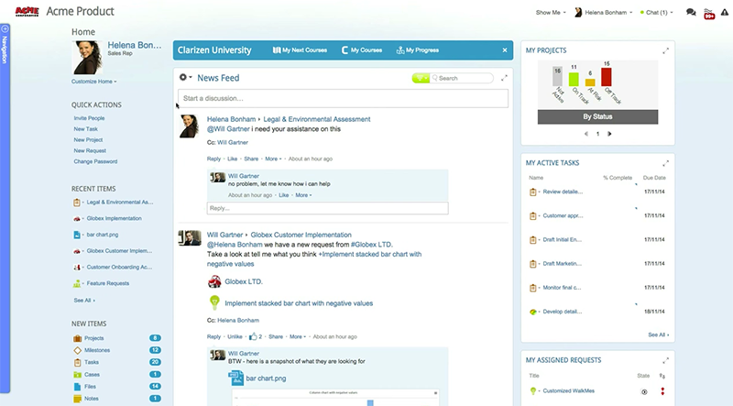
Task: Open the bar chart.png file icon in reply
Action: pos(235,378)
